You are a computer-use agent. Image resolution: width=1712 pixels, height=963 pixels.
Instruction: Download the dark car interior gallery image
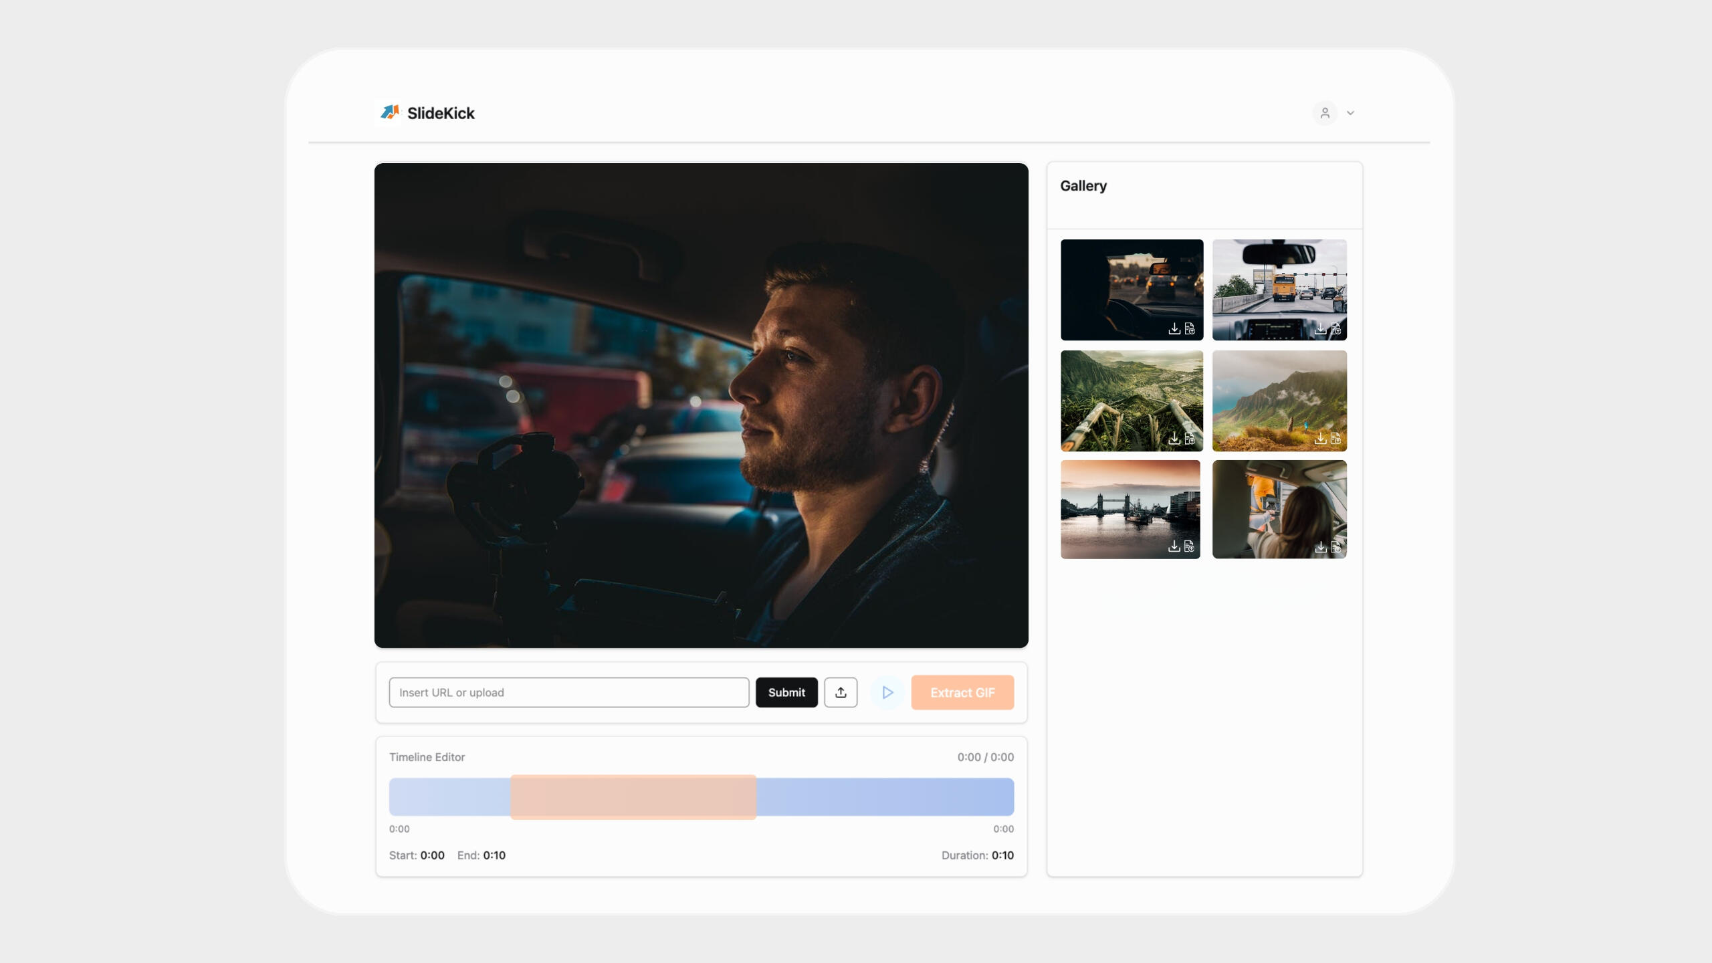pos(1174,328)
